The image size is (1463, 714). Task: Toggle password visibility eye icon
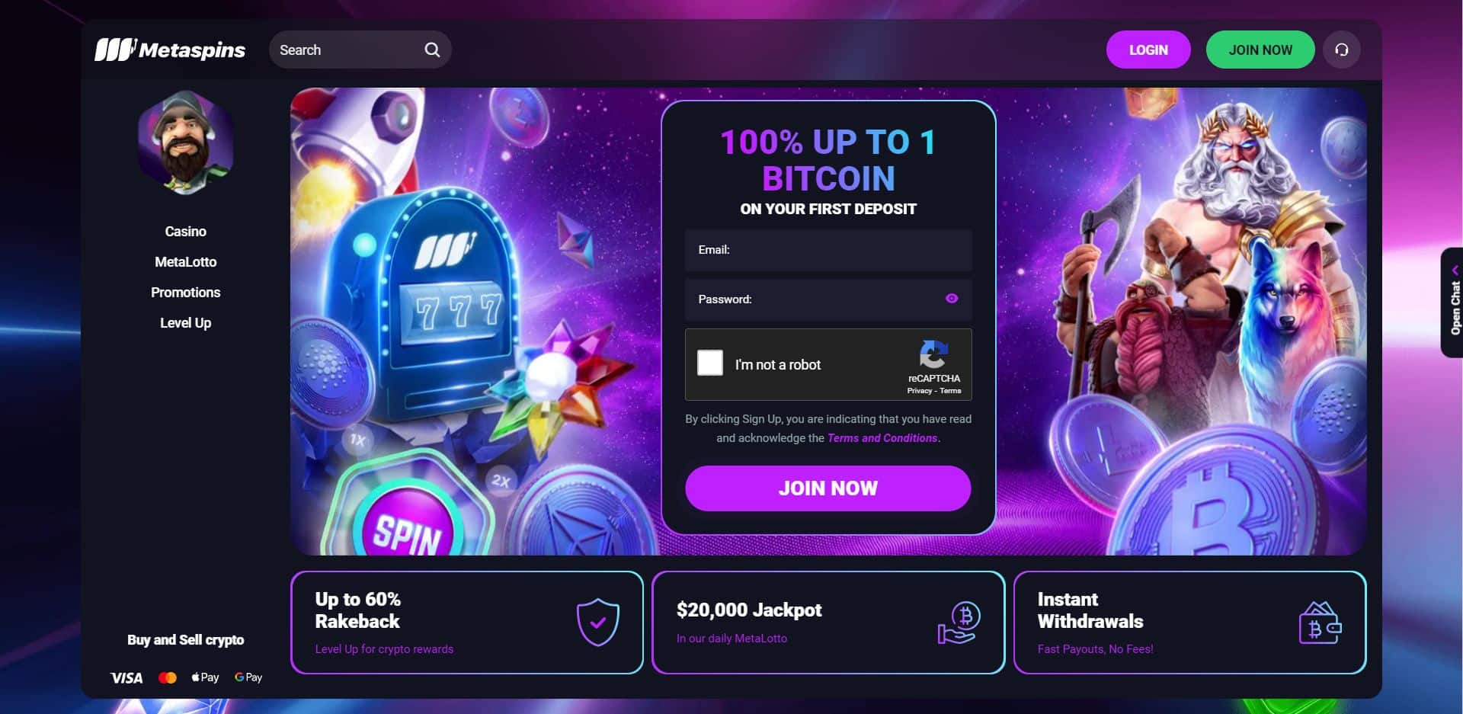952,299
